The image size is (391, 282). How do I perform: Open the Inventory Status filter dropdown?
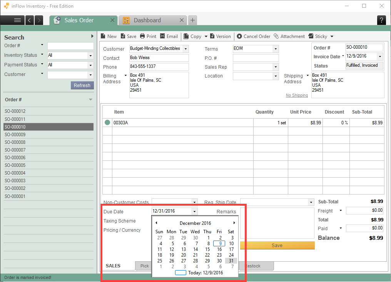coord(90,56)
